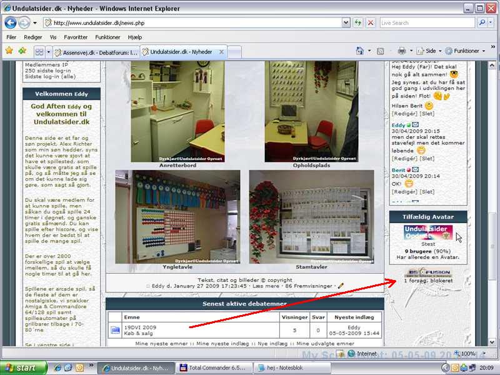Click the Print icon

(x=401, y=51)
